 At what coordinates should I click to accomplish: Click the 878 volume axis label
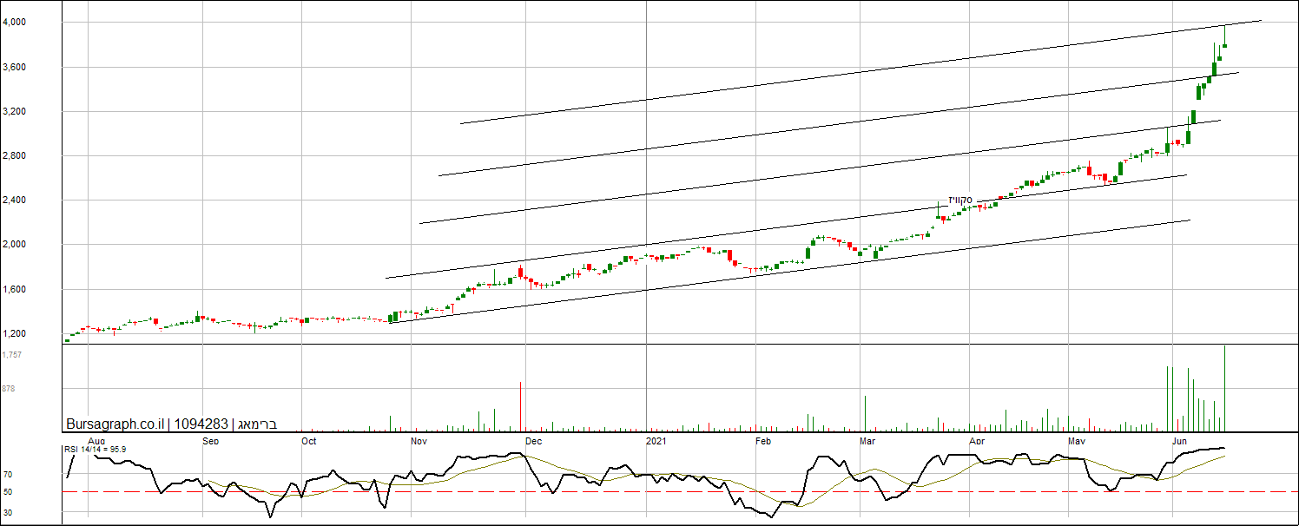[x=9, y=389]
